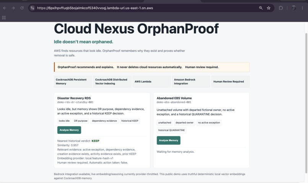Open site information icon in address bar

(32, 8)
